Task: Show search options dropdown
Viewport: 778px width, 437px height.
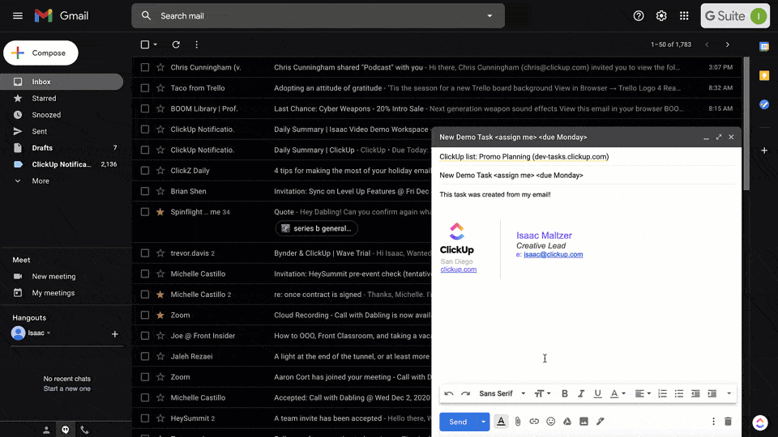Action: (x=489, y=16)
